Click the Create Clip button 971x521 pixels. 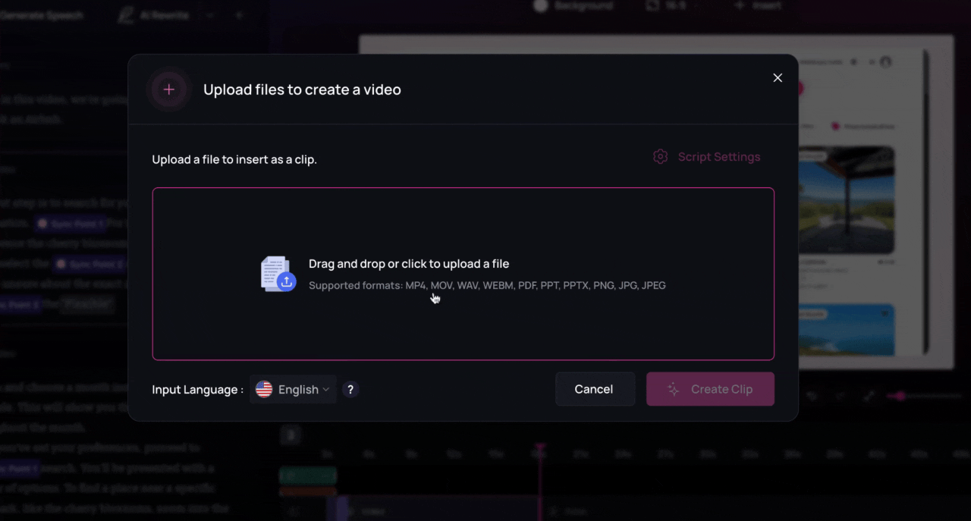coord(710,389)
